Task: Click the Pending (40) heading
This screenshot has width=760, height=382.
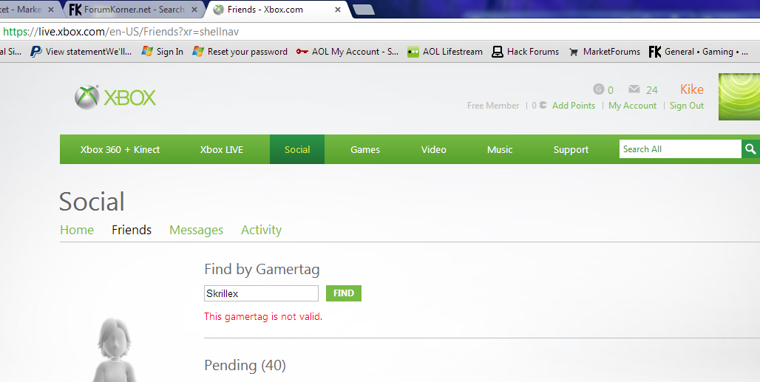Action: [x=245, y=365]
